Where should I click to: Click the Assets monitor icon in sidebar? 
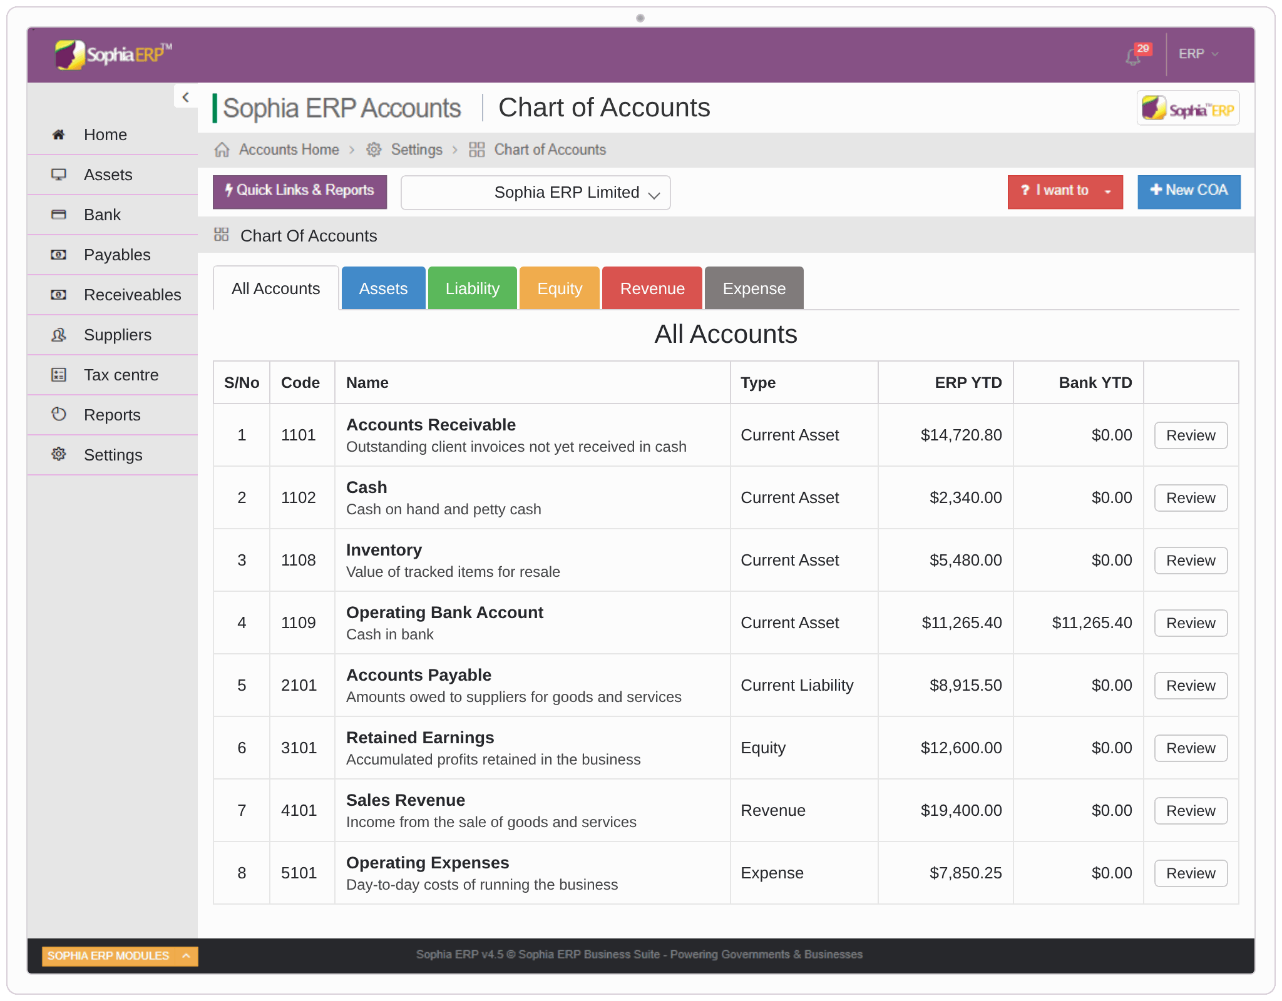tap(59, 175)
